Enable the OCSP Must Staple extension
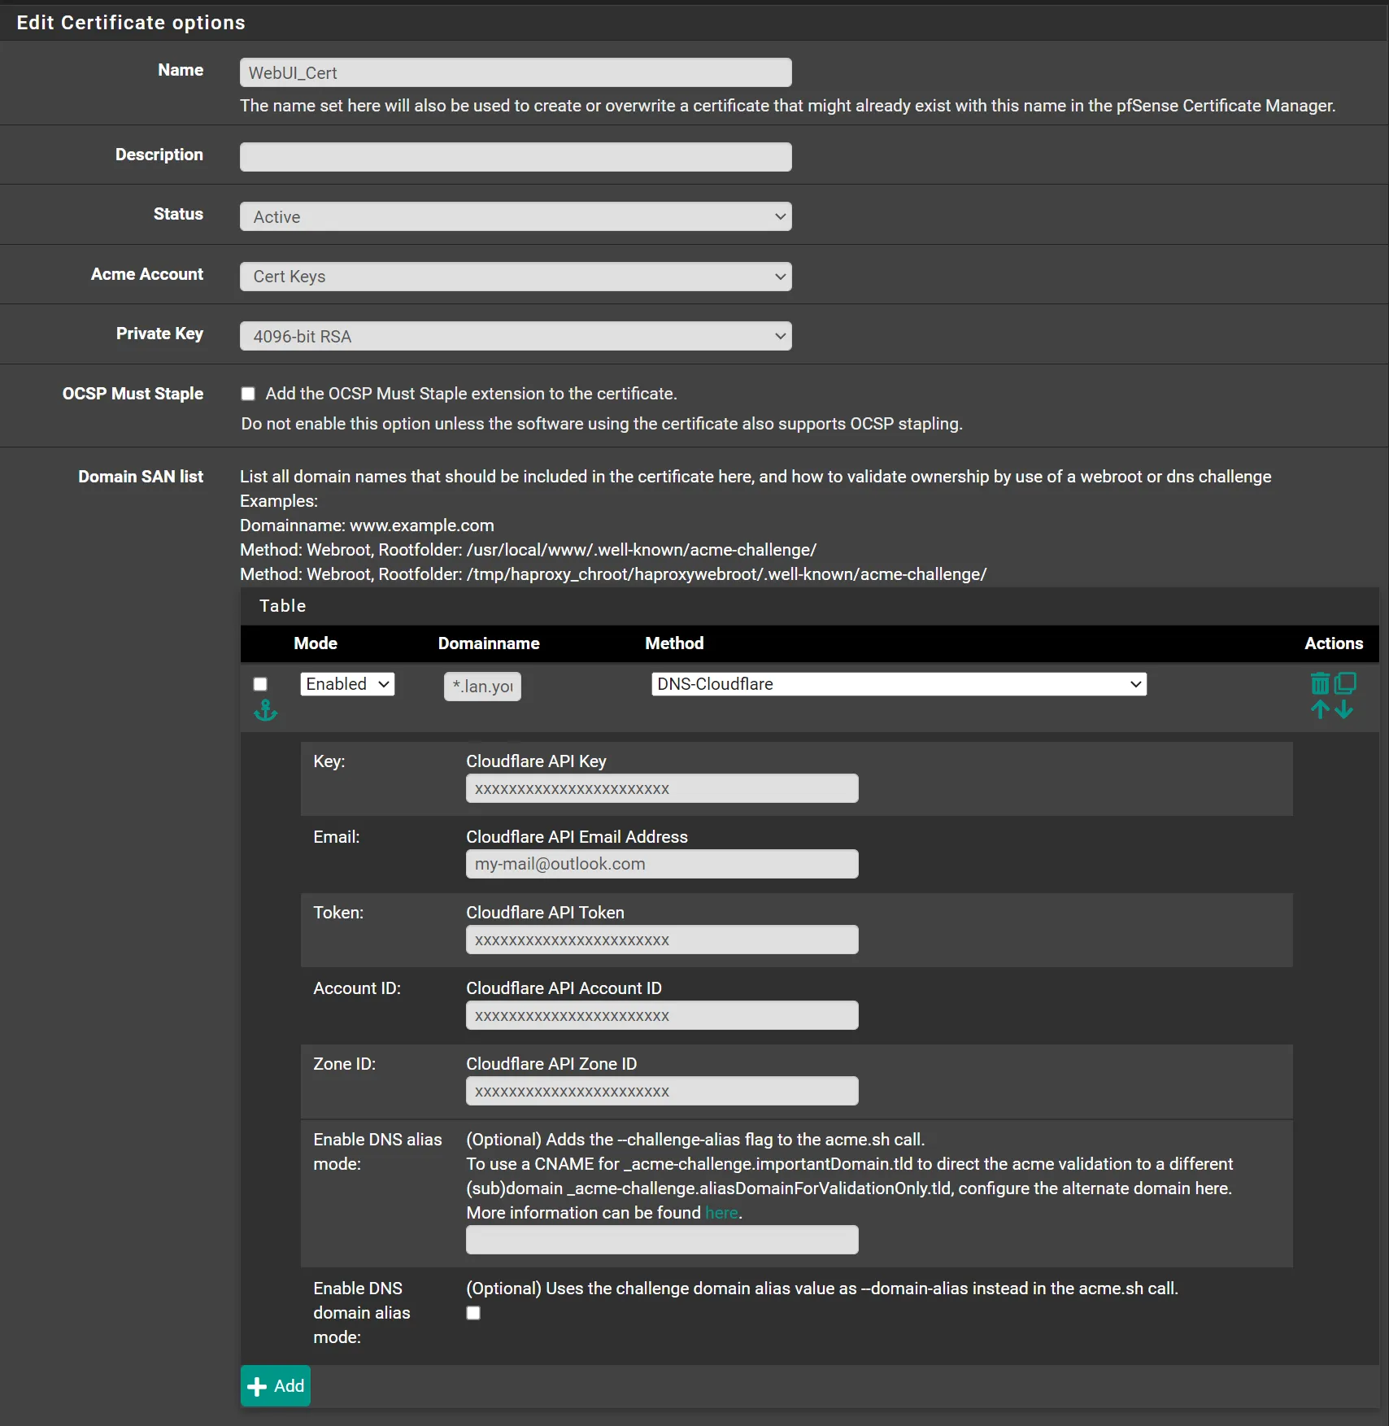Image resolution: width=1389 pixels, height=1426 pixels. (248, 394)
